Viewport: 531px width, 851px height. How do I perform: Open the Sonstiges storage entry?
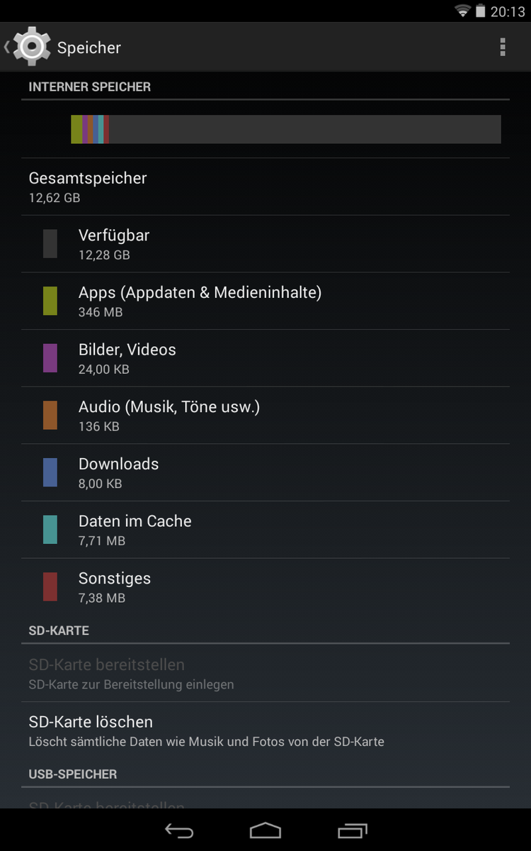pyautogui.click(x=115, y=586)
